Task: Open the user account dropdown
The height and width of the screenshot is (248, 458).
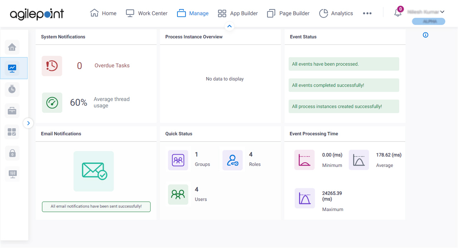Action: (x=426, y=12)
